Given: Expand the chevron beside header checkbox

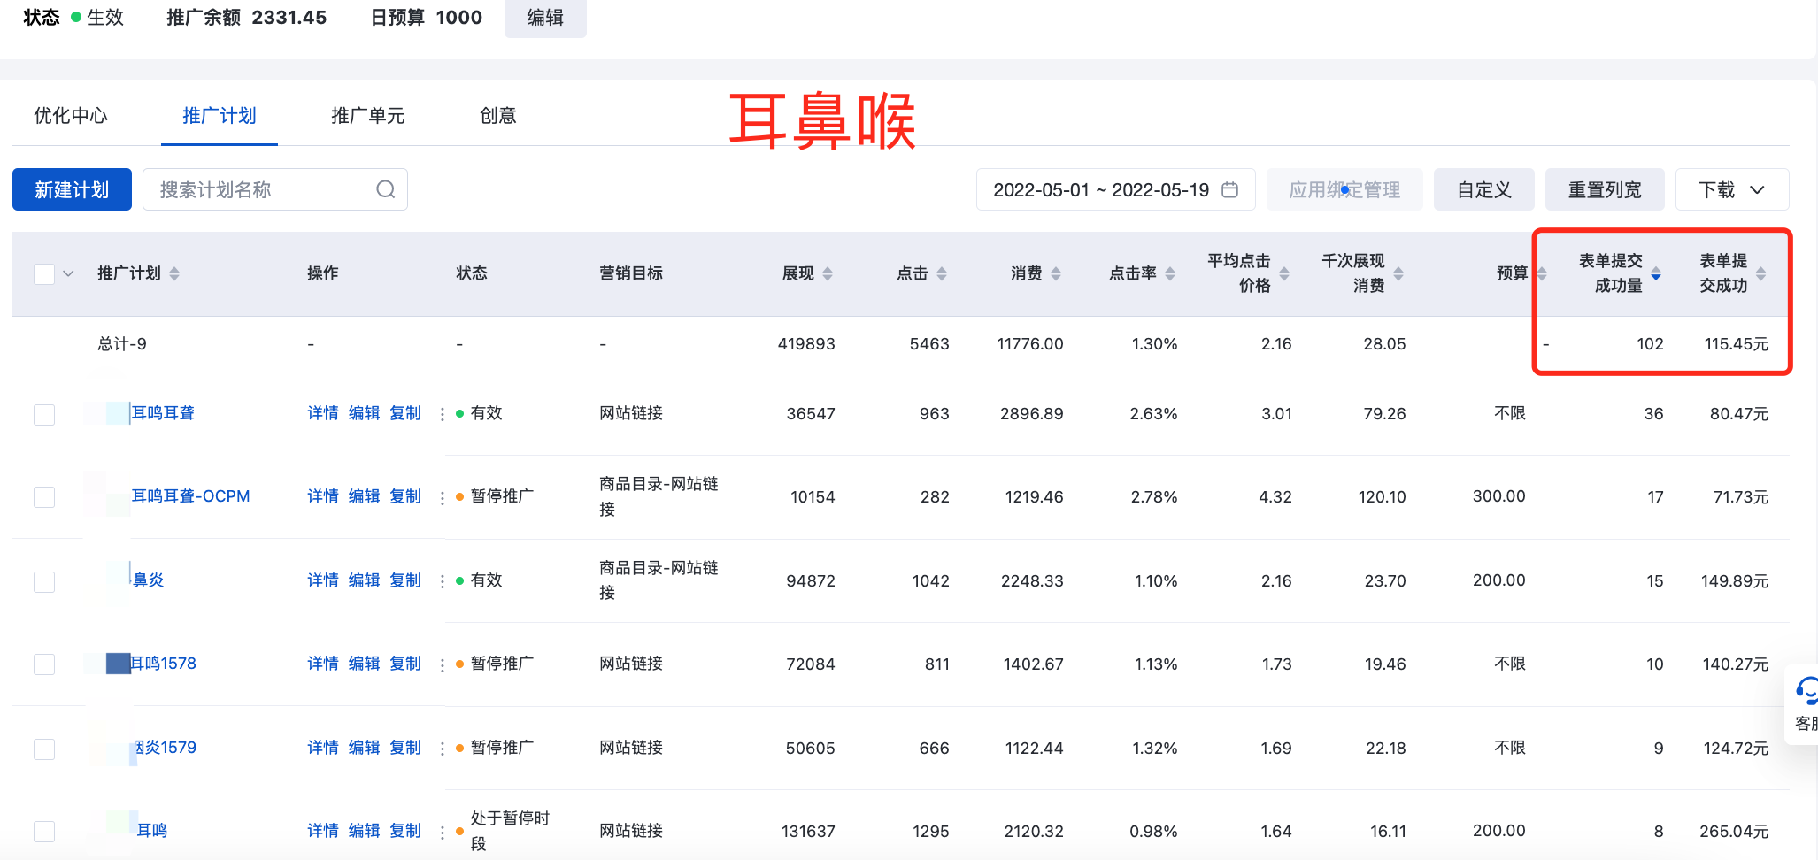Looking at the screenshot, I should tap(68, 273).
